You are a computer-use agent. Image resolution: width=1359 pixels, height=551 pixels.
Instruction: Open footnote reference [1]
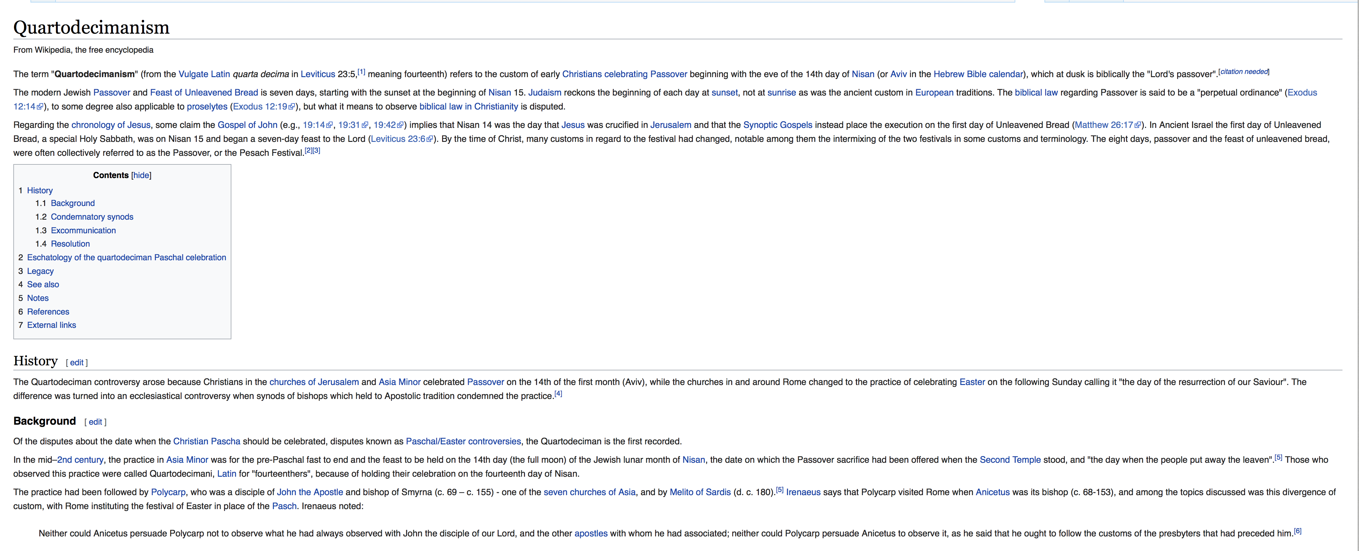click(361, 72)
